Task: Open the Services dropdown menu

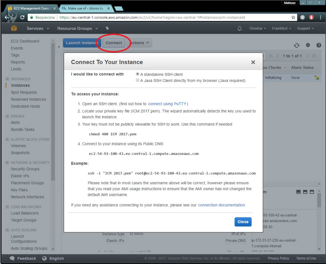Action: click(38, 29)
